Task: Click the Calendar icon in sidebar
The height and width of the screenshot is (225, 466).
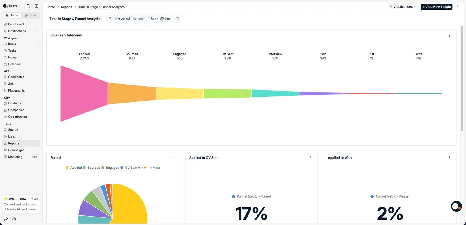Action: coord(5,64)
